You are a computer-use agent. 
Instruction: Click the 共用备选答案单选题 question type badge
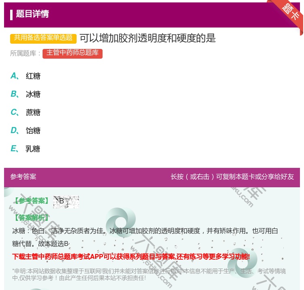43,38
